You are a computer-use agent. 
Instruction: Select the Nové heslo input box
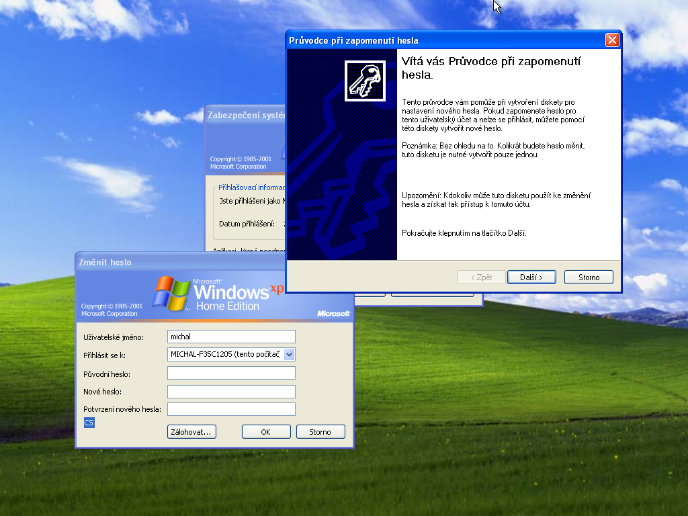[231, 392]
